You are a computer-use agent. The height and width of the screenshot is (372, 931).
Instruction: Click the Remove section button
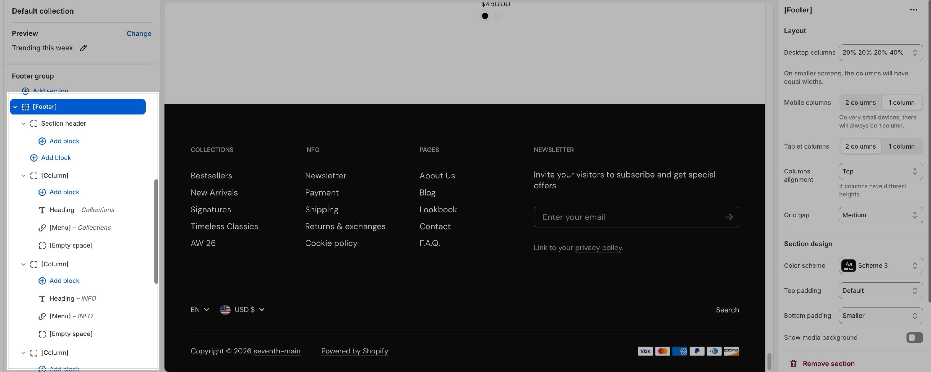coord(828,363)
